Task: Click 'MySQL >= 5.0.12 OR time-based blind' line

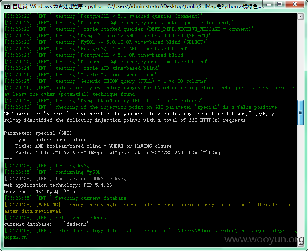Action: pyautogui.click(x=106, y=42)
